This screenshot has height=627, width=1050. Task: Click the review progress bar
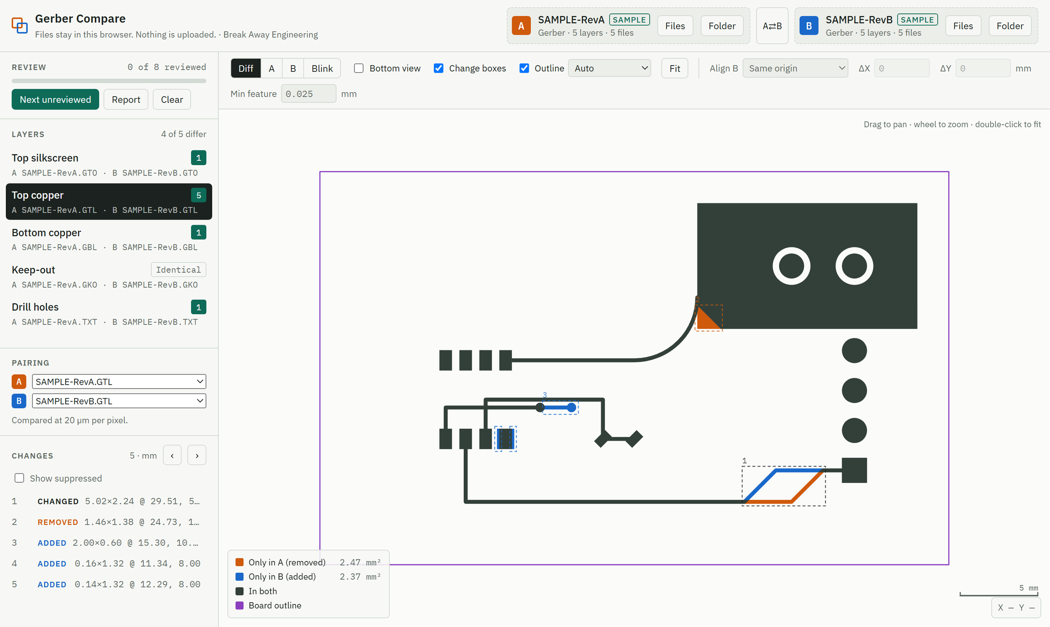point(109,81)
